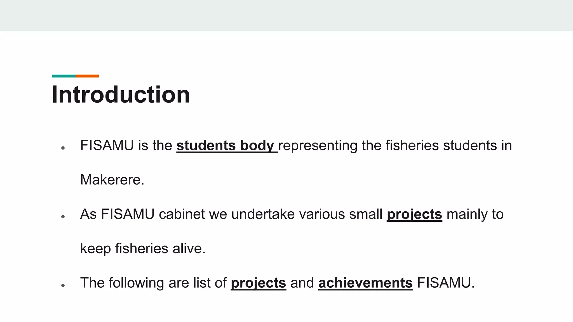Open the underlined 'achievements' text

point(365,283)
